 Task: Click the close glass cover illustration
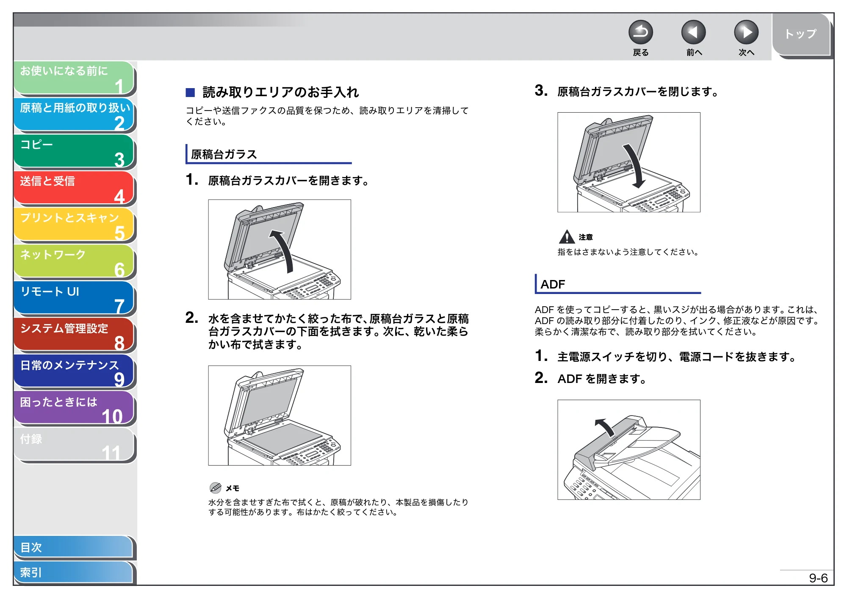point(629,162)
